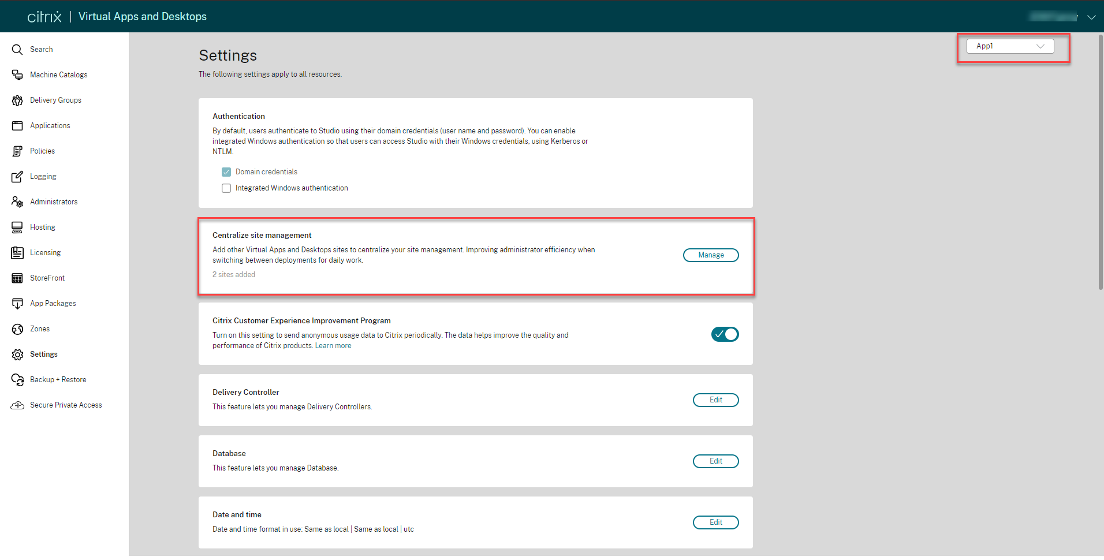Open the Search panel
This screenshot has width=1104, height=560.
41,49
